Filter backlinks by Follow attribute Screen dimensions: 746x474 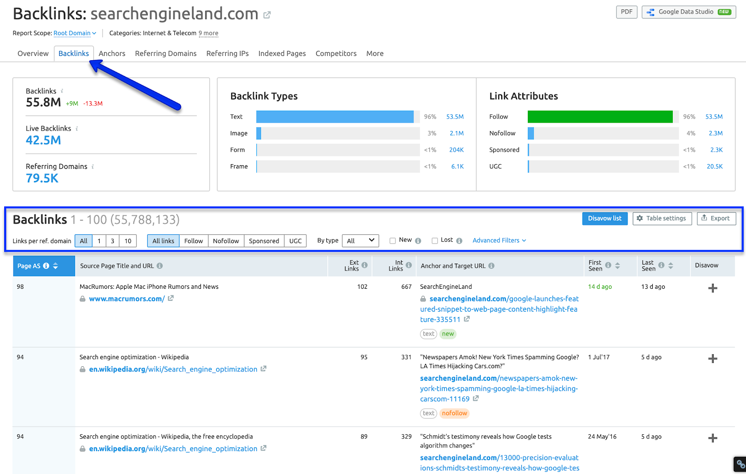(x=193, y=241)
